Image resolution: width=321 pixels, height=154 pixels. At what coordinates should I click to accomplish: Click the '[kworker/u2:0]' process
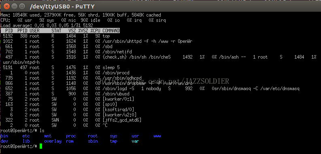(x=119, y=115)
